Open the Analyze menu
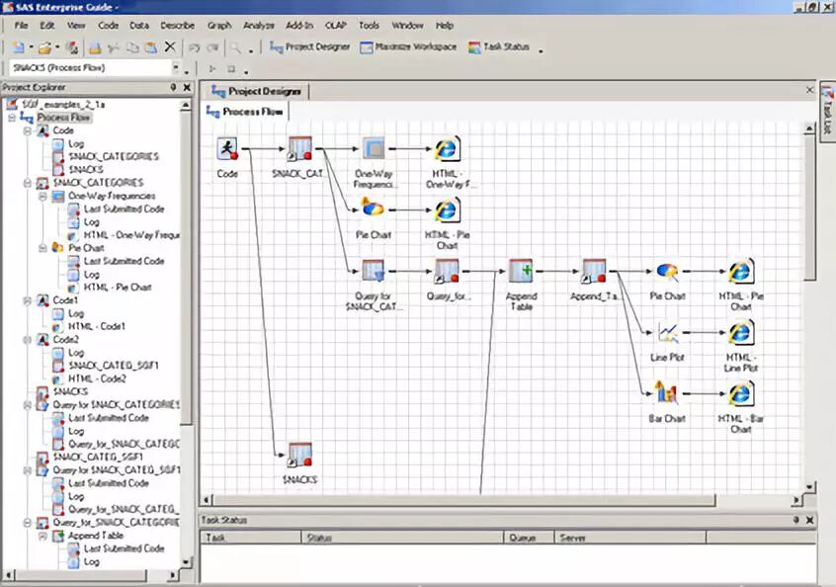The width and height of the screenshot is (836, 587). tap(259, 25)
